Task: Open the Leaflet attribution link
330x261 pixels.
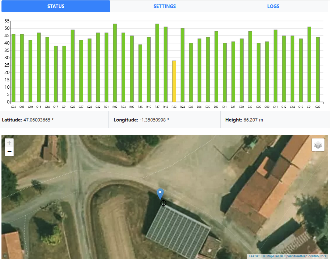Action: click(x=254, y=256)
